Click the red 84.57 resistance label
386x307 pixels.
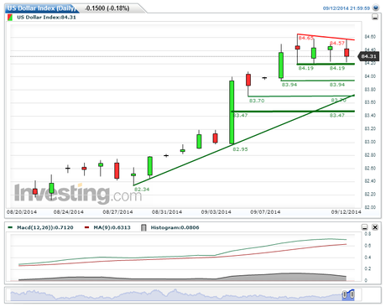[x=337, y=43]
